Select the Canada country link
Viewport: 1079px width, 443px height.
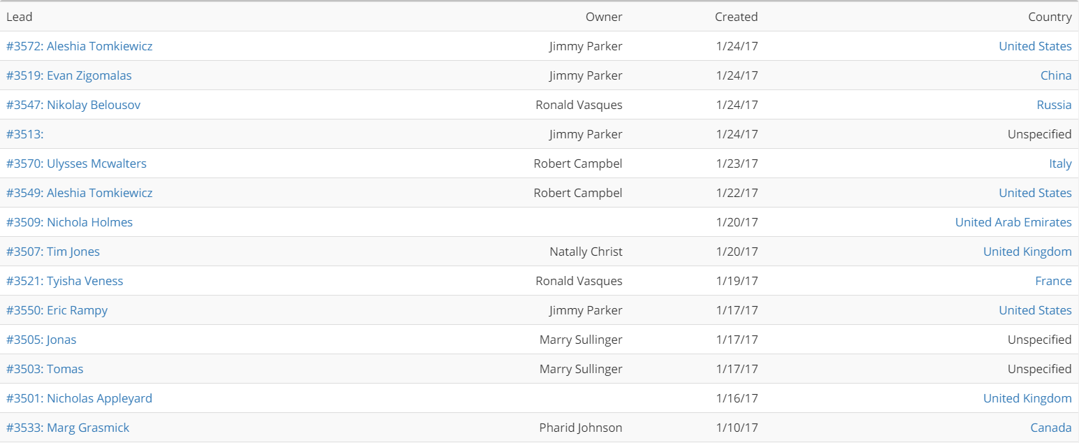1051,428
